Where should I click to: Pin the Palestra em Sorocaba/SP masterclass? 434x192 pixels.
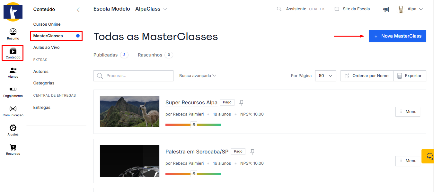[x=252, y=151]
